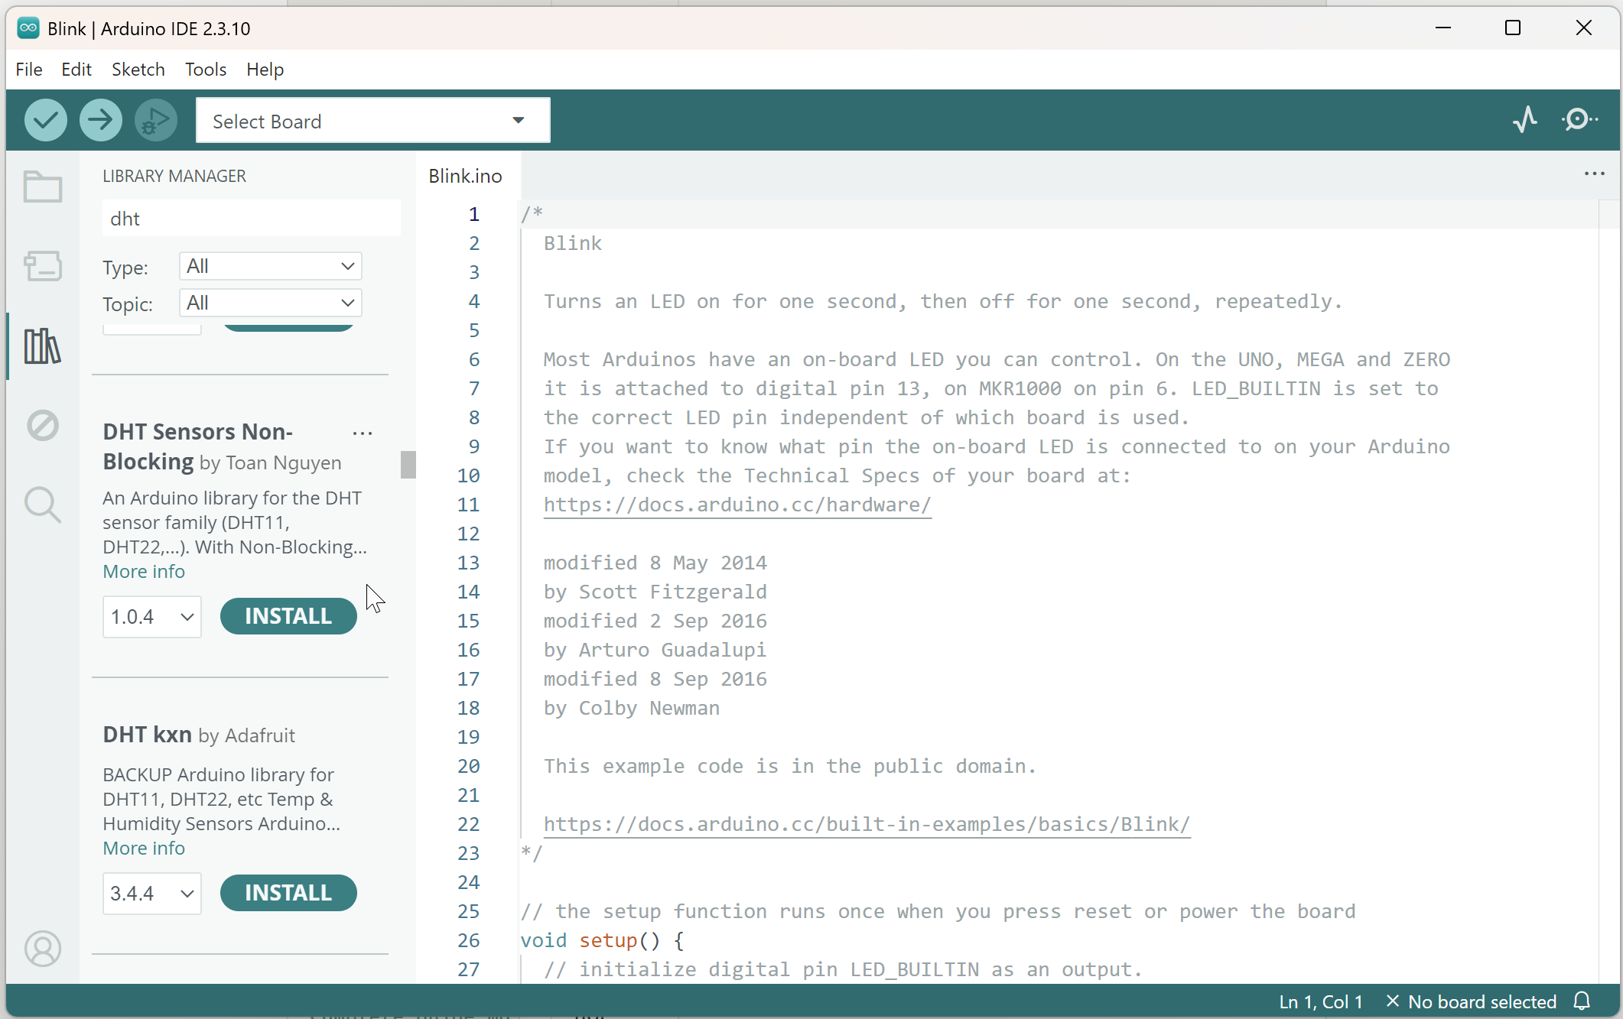Open the Topic filter dropdown

tap(271, 303)
